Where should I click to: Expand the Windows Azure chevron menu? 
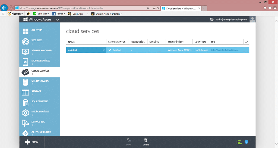(58, 20)
